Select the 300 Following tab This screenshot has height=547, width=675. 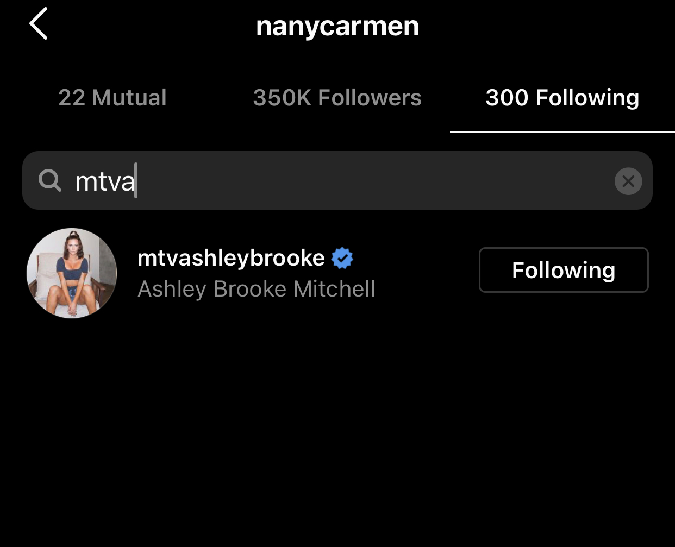tap(562, 98)
